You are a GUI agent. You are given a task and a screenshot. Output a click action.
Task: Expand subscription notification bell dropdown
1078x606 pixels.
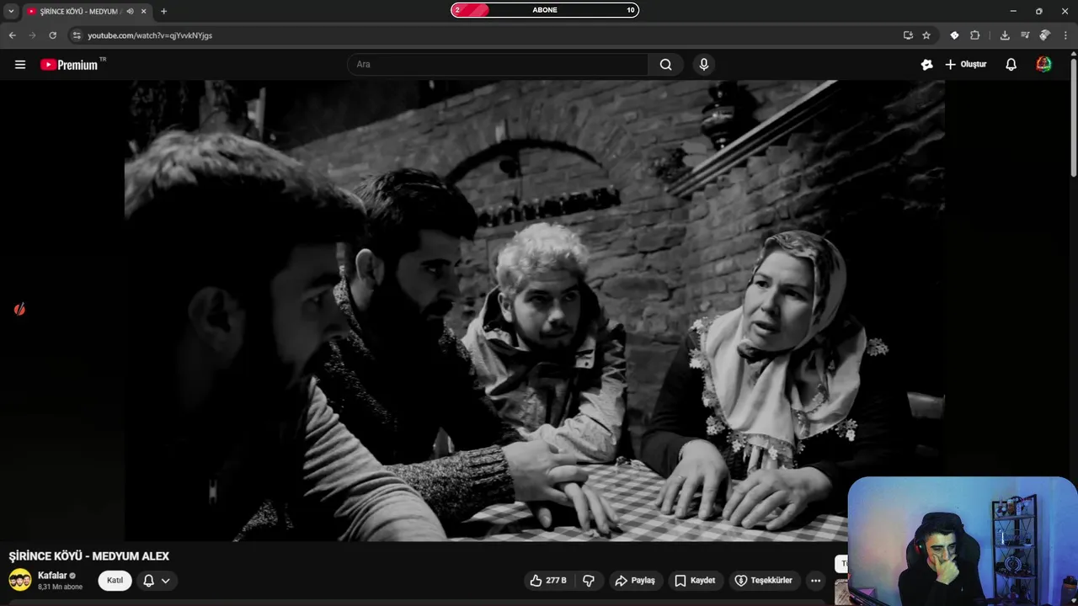tap(157, 581)
